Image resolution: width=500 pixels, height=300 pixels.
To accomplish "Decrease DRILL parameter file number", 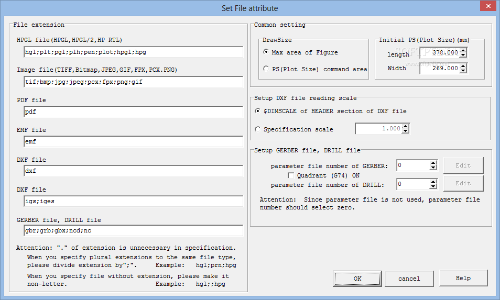I will coord(433,186).
